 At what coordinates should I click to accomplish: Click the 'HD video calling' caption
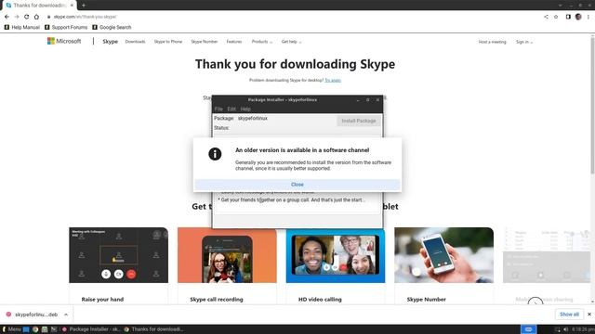[x=320, y=299]
